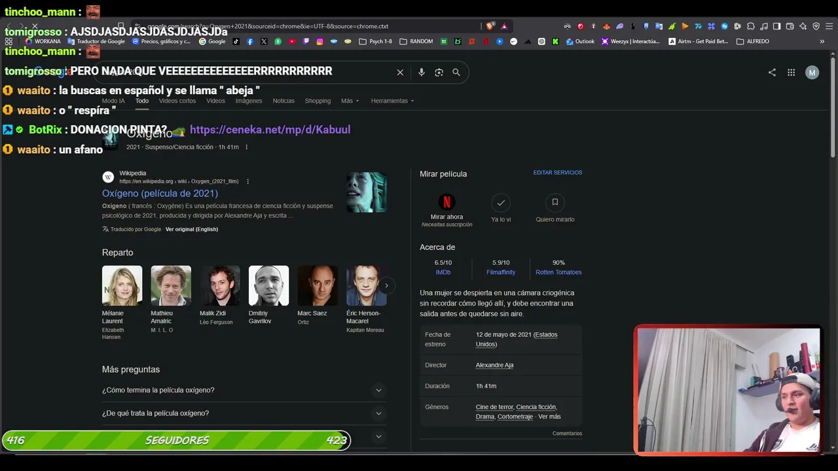Open the Psych 1-8 bookmark folder

[x=375, y=41]
